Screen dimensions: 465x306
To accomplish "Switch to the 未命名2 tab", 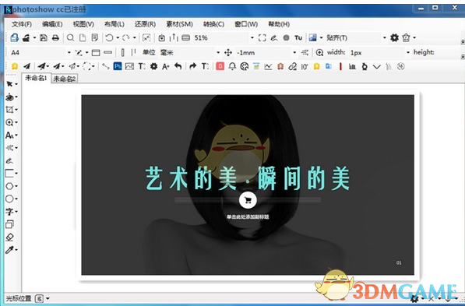I will [65, 79].
